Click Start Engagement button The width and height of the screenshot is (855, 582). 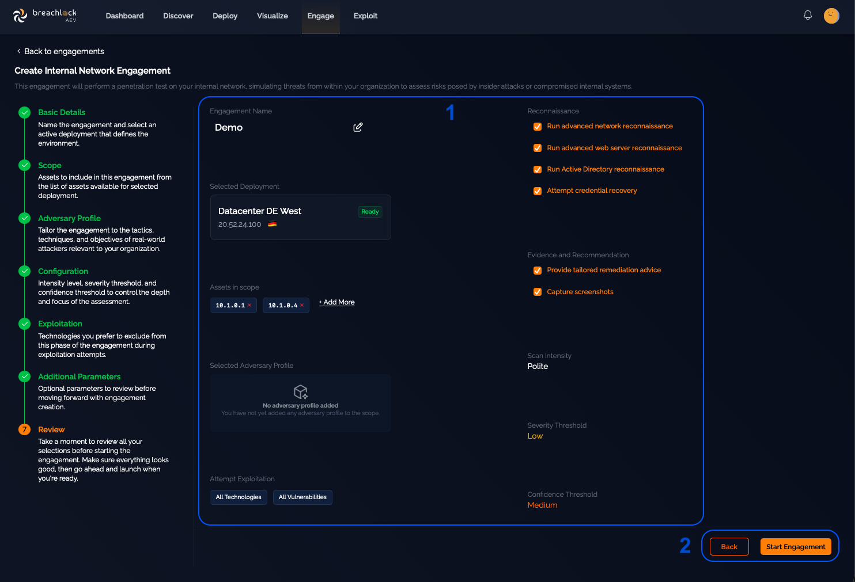796,547
